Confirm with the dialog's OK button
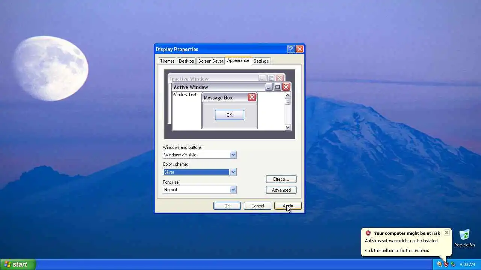This screenshot has width=481, height=270. 227,206
